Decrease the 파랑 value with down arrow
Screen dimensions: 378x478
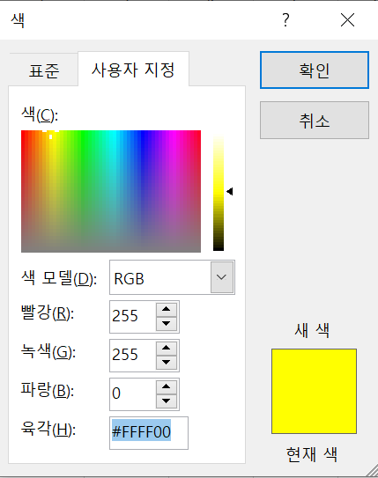tap(167, 401)
